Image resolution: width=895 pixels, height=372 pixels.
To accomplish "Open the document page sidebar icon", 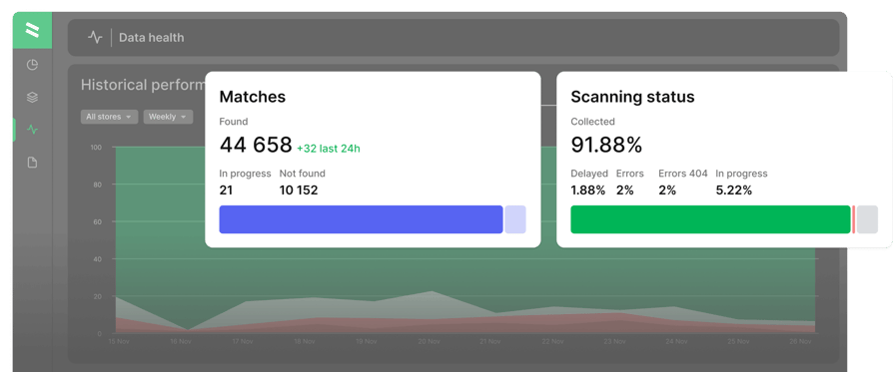I will [x=33, y=163].
